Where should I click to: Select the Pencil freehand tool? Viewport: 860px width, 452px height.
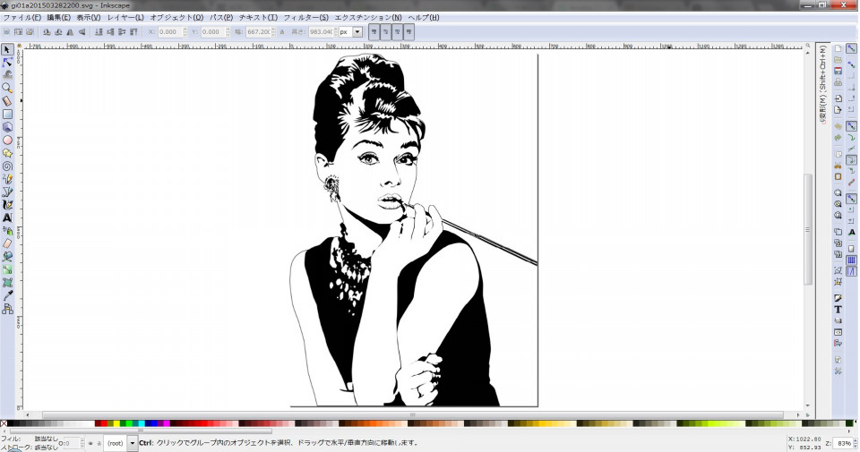tap(7, 179)
